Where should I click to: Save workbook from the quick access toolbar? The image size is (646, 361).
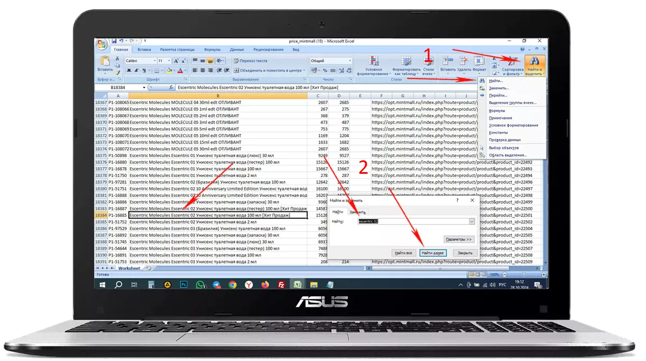pyautogui.click(x=114, y=41)
